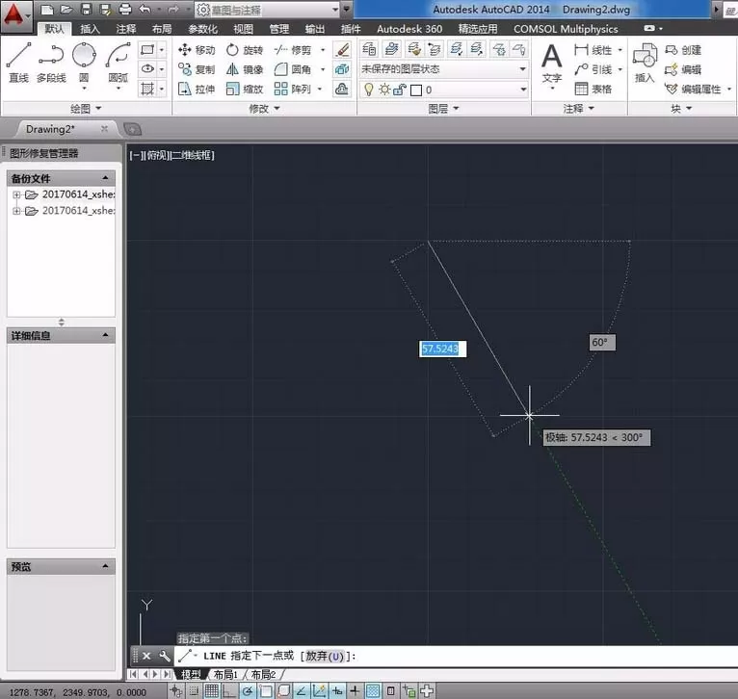Expand the Layers (图层) panel
This screenshot has height=699, width=738.
[443, 109]
